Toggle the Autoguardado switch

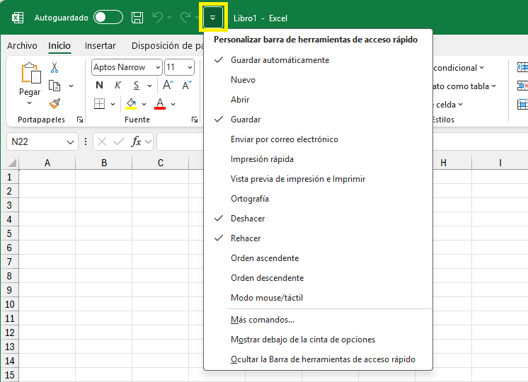[x=108, y=18]
